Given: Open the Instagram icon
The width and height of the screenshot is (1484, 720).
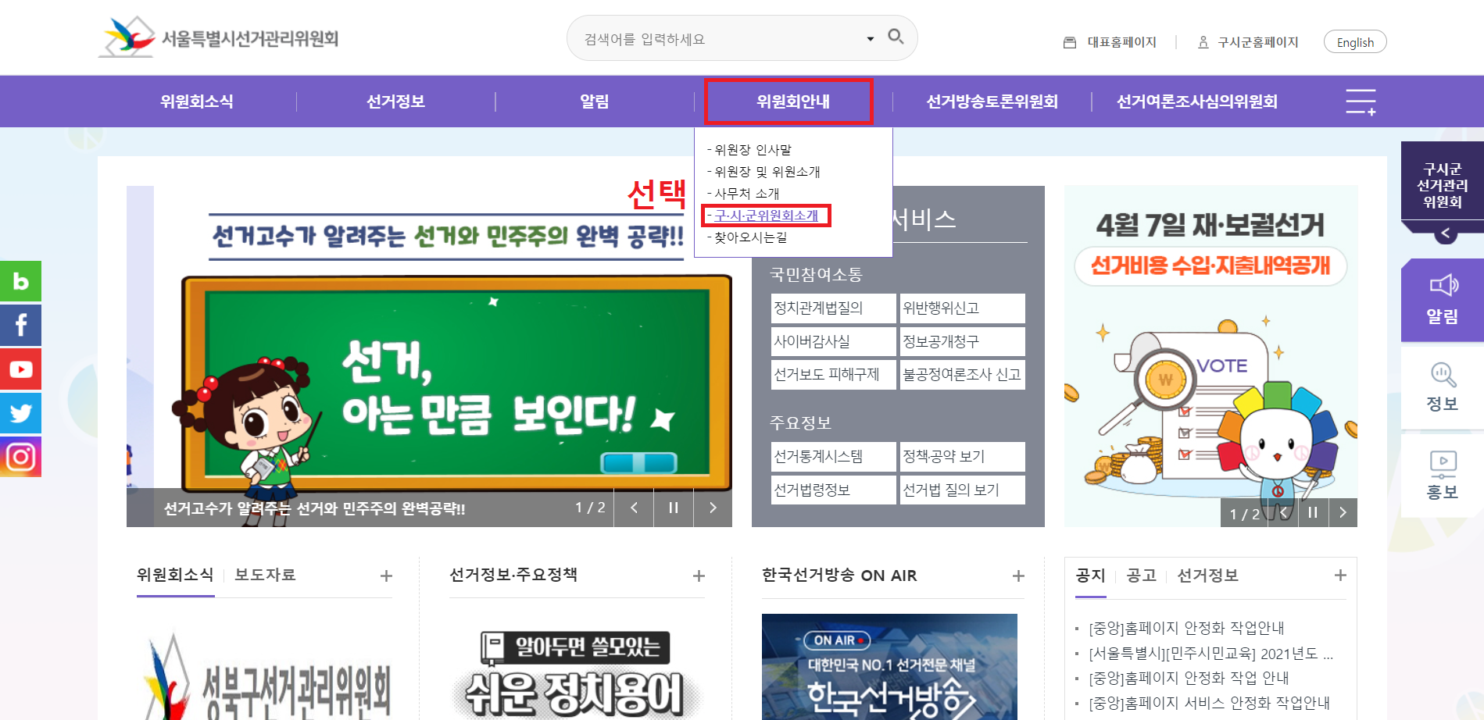Looking at the screenshot, I should point(20,456).
